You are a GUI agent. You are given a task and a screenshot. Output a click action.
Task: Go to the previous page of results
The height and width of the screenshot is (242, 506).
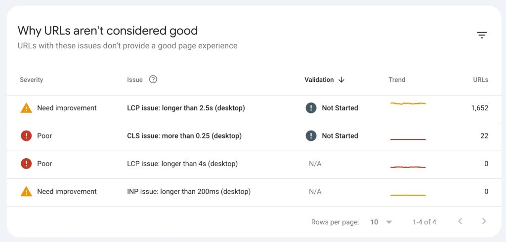point(460,222)
